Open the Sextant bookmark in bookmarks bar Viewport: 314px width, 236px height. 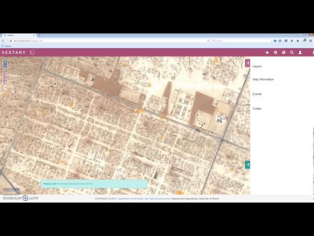[x=6, y=46]
